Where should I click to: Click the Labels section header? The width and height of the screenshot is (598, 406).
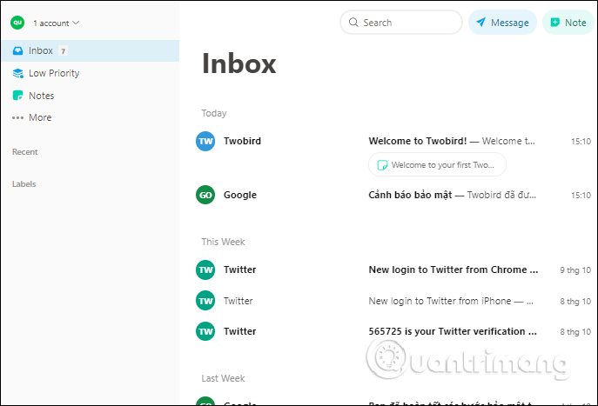pos(24,184)
